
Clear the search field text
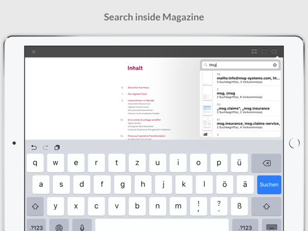275,65
